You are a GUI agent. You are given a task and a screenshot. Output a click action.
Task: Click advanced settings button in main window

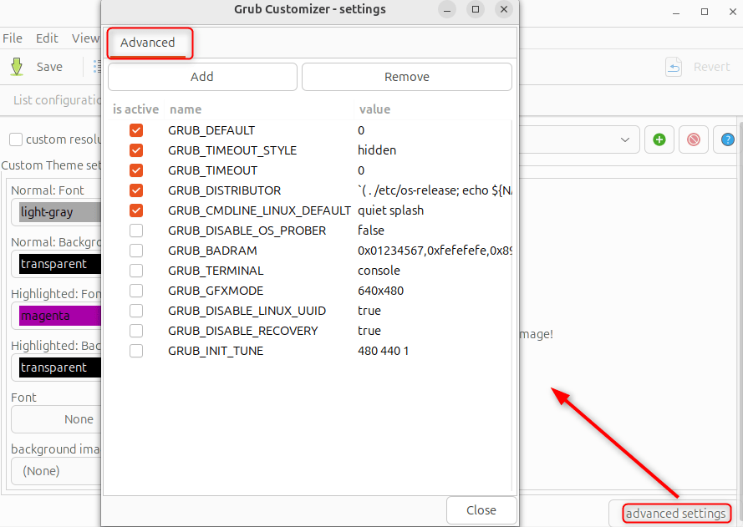[x=675, y=514]
